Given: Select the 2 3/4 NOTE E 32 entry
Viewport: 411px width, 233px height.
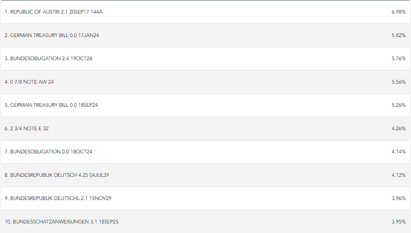Looking at the screenshot, I should tap(26, 129).
